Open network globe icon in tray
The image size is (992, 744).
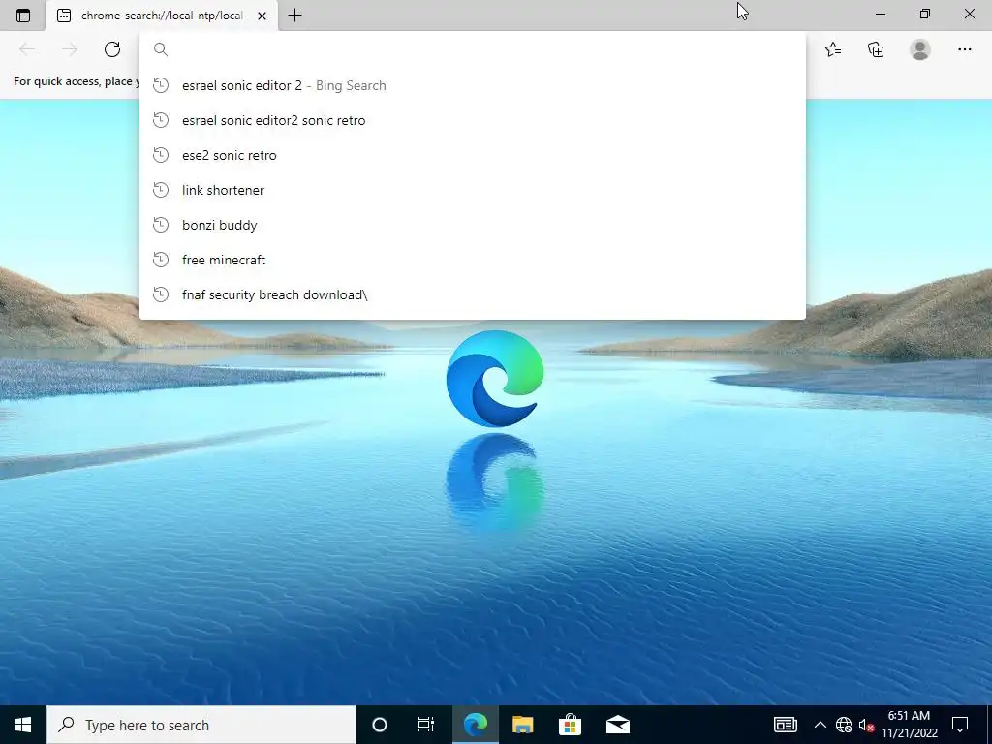point(844,725)
